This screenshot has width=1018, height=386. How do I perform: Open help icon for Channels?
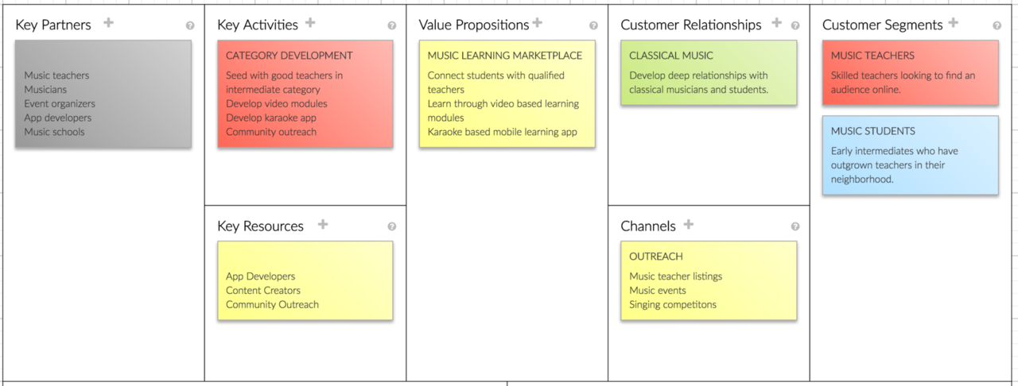pos(795,226)
